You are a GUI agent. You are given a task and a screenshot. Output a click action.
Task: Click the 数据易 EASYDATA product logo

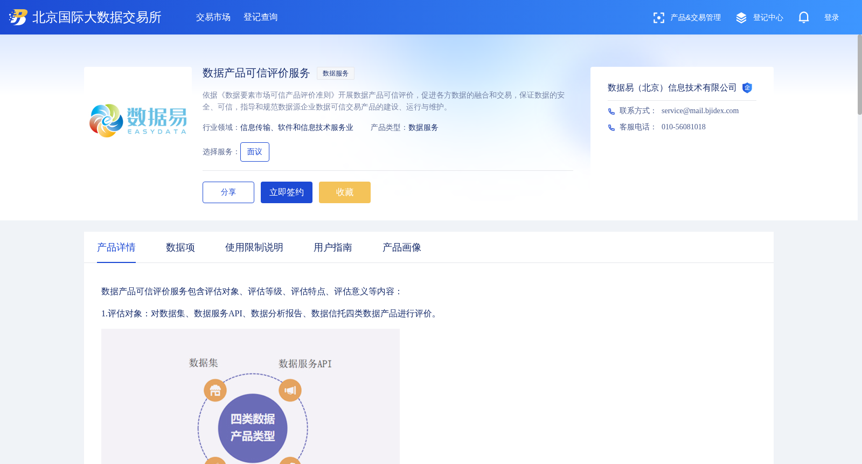coord(138,121)
